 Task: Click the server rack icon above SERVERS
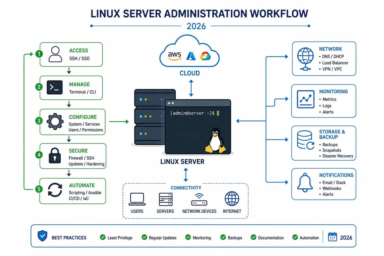tap(166, 199)
